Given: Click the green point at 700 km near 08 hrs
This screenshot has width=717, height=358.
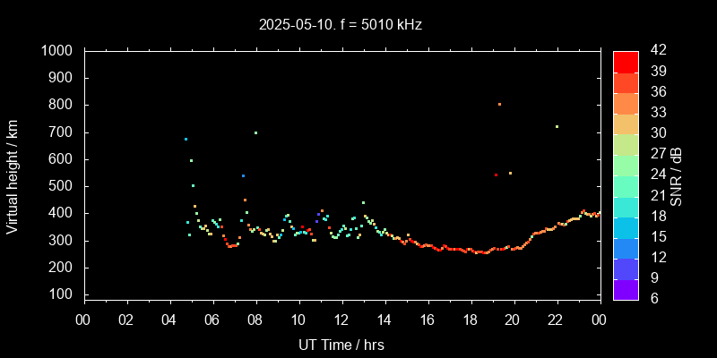Looking at the screenshot, I should (x=255, y=132).
